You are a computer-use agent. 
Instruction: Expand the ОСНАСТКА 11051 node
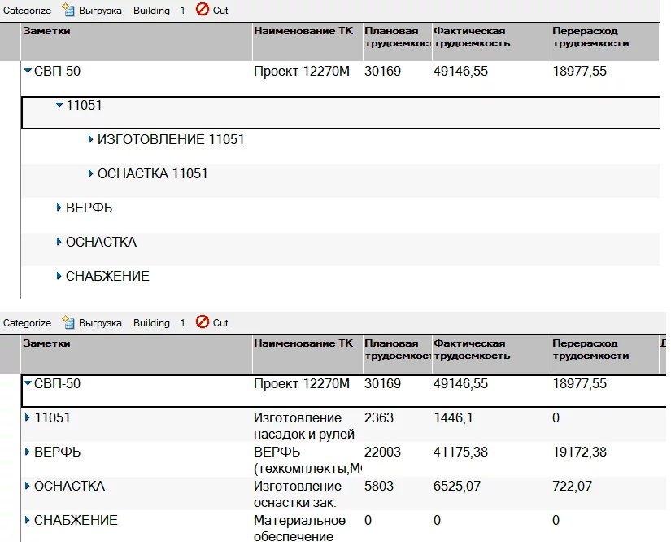click(90, 174)
